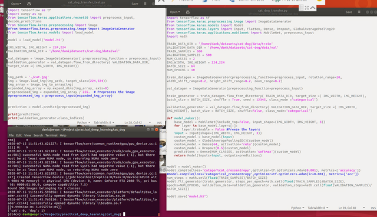Viewport: 377px width, 217px height.
Task: Click NUM_EPOCHS = 10 line
Action: point(181,70)
